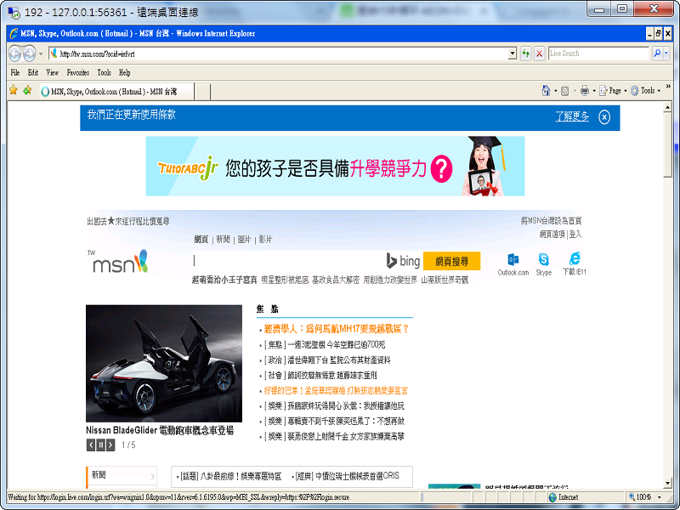Show the previous slideshow image
The height and width of the screenshot is (510, 680).
(x=91, y=445)
